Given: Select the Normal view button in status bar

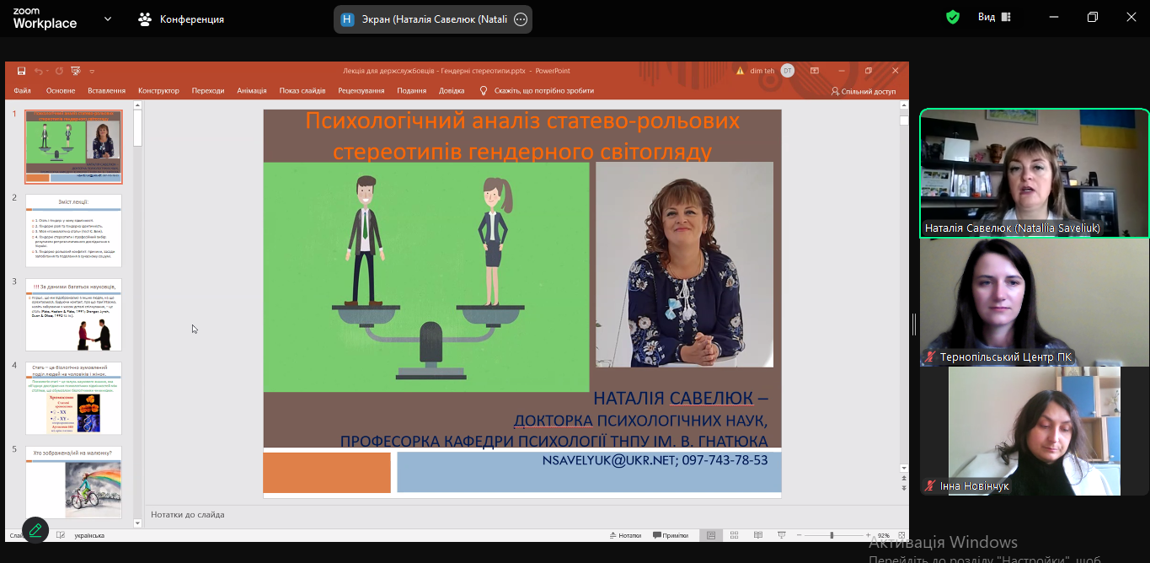Looking at the screenshot, I should coord(712,535).
